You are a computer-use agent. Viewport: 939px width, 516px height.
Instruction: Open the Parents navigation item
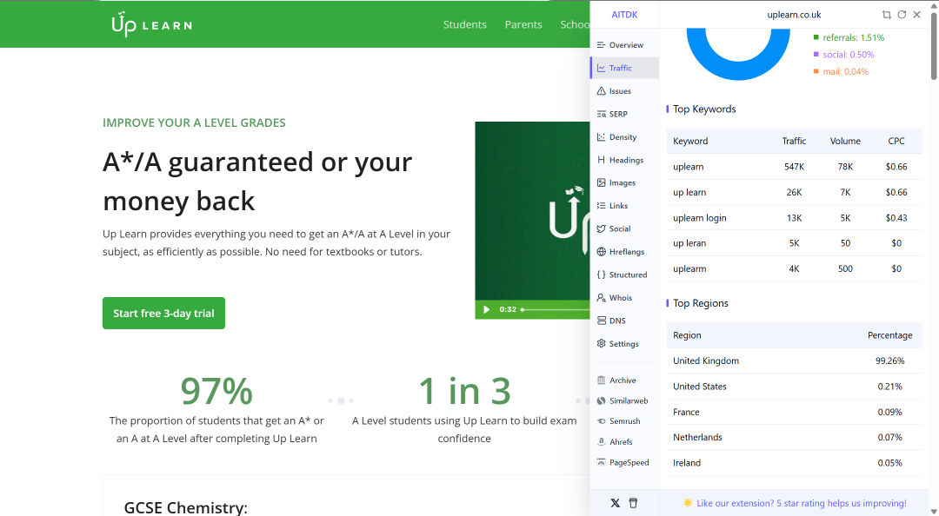click(x=523, y=24)
